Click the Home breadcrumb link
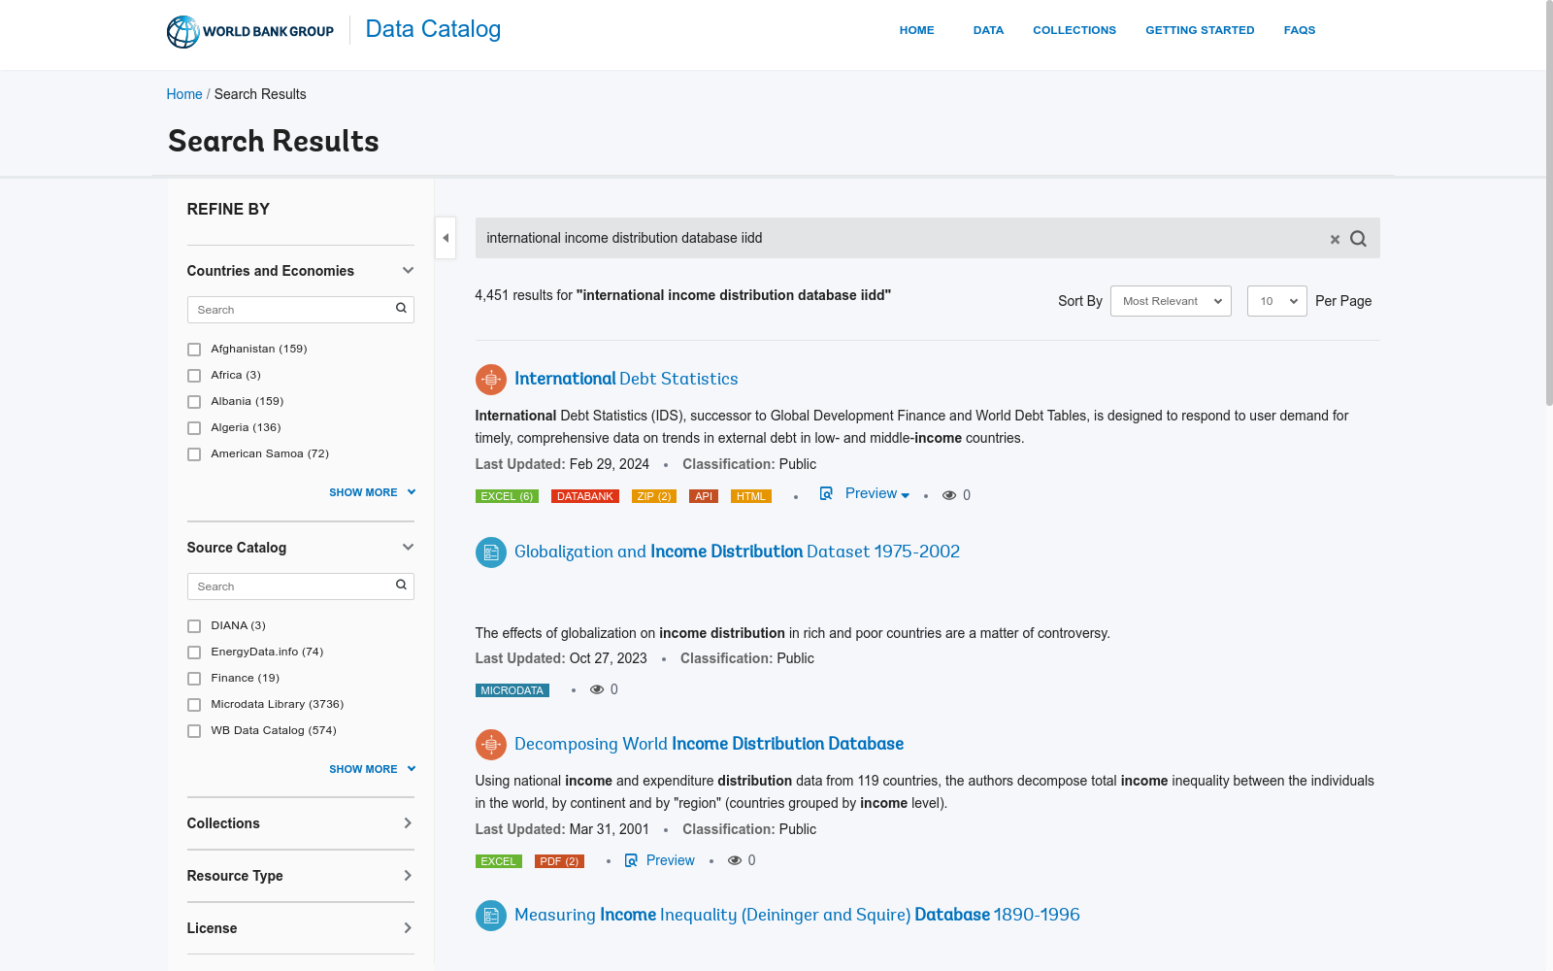1553x971 pixels. 184,94
